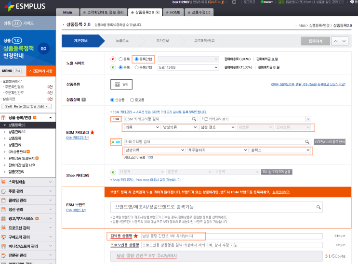The height and width of the screenshot is (264, 358).
Task: Select 중고품 product condition
Action: (132, 100)
